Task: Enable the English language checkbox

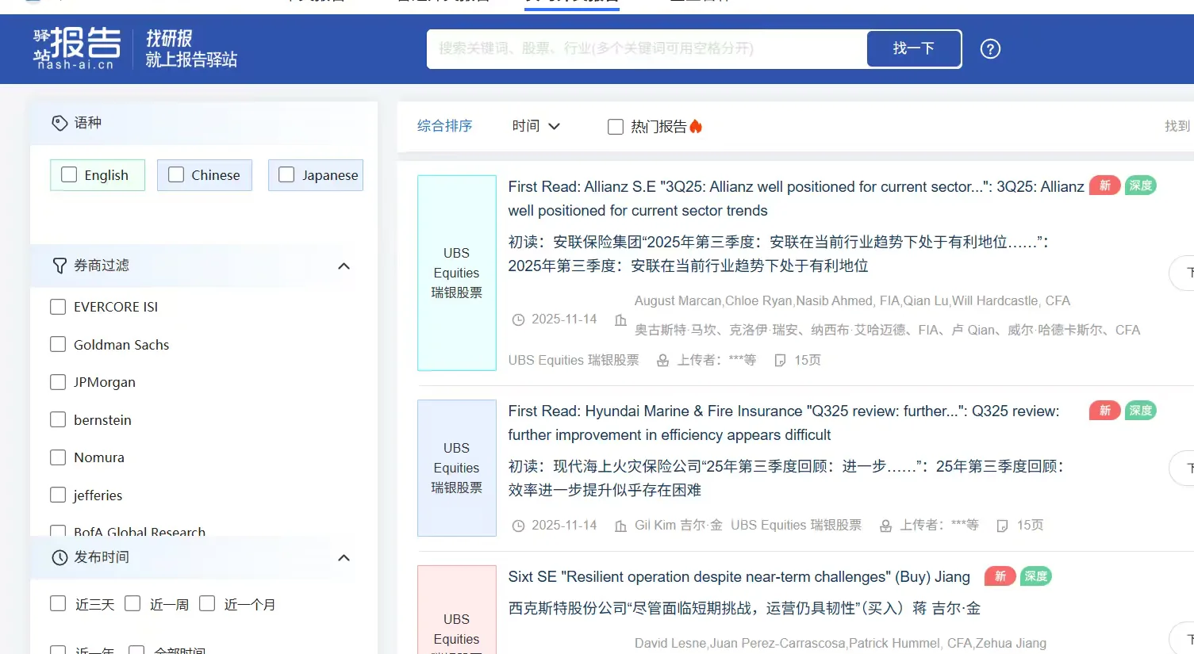Action: [69, 174]
